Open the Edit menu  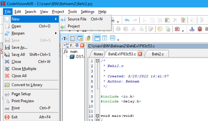pos(18,12)
